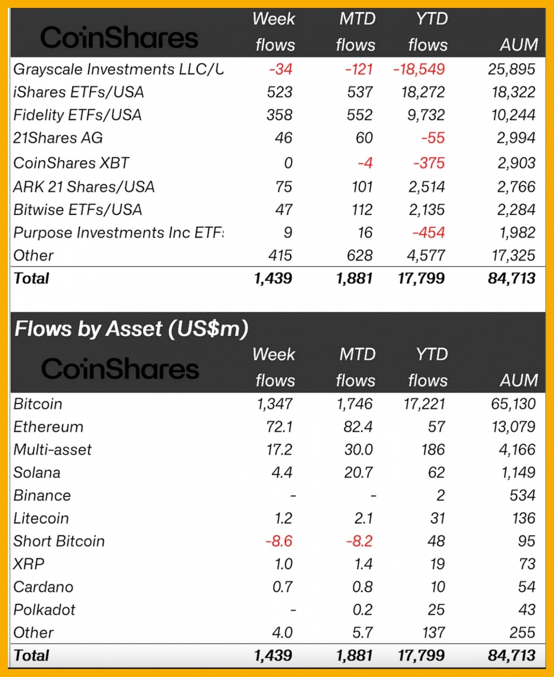This screenshot has height=677, width=554.
Task: Select the Cardano row label
Action: click(x=43, y=587)
